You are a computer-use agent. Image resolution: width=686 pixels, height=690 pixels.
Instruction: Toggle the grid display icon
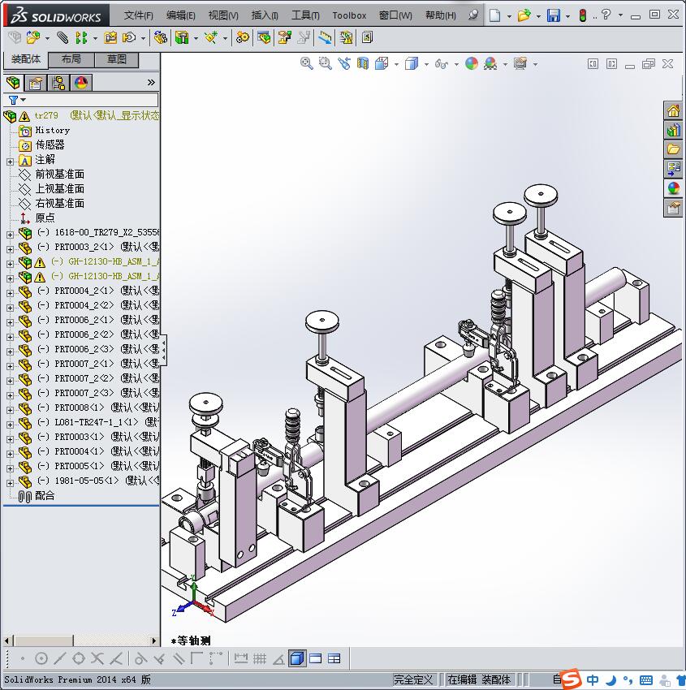(x=260, y=658)
